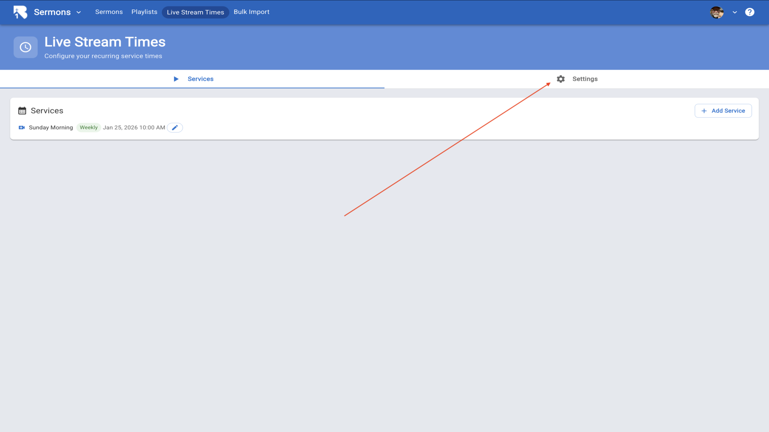Click the Services tab play icon
The height and width of the screenshot is (432, 769).
[176, 79]
